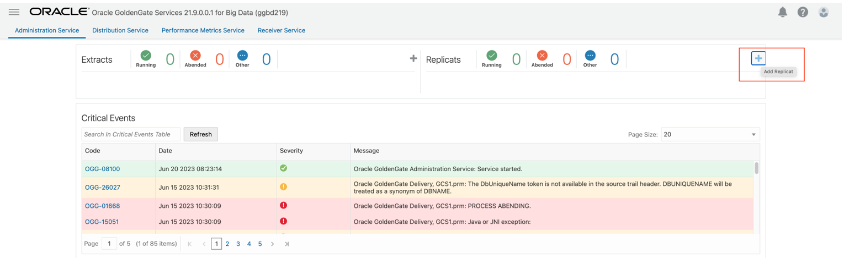Open the OGG-08100 code link

point(102,169)
